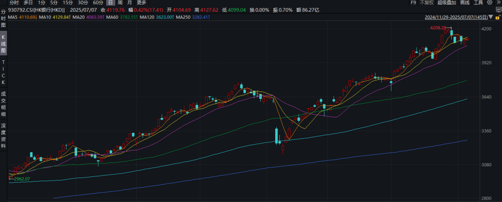
Task: Click the change value 0.42%(17.41)
Action: click(148, 10)
